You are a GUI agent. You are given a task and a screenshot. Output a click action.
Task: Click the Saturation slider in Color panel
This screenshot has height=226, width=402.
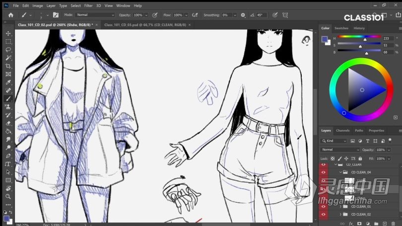359,44
